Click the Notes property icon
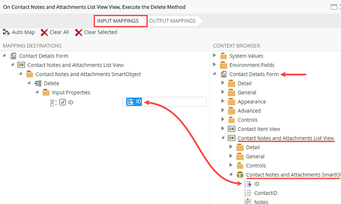 click(248, 202)
